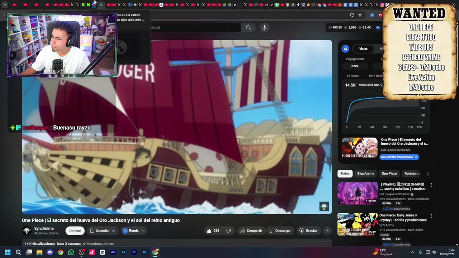Viewport: 459px width, 258px height.
Task: Open the Gravity Rebellion playlist thumbnail
Action: click(x=357, y=193)
